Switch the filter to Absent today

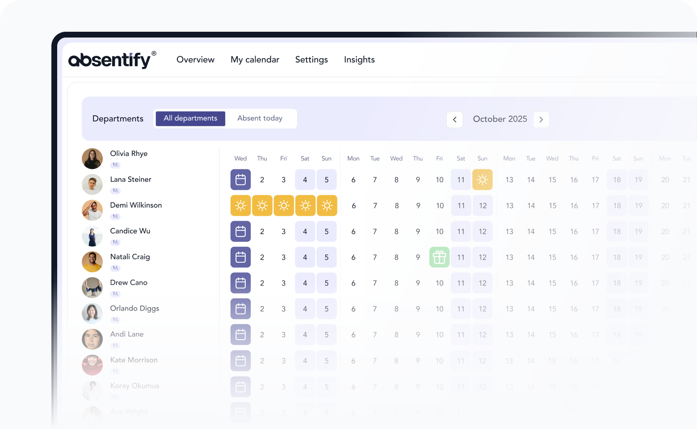coord(260,118)
